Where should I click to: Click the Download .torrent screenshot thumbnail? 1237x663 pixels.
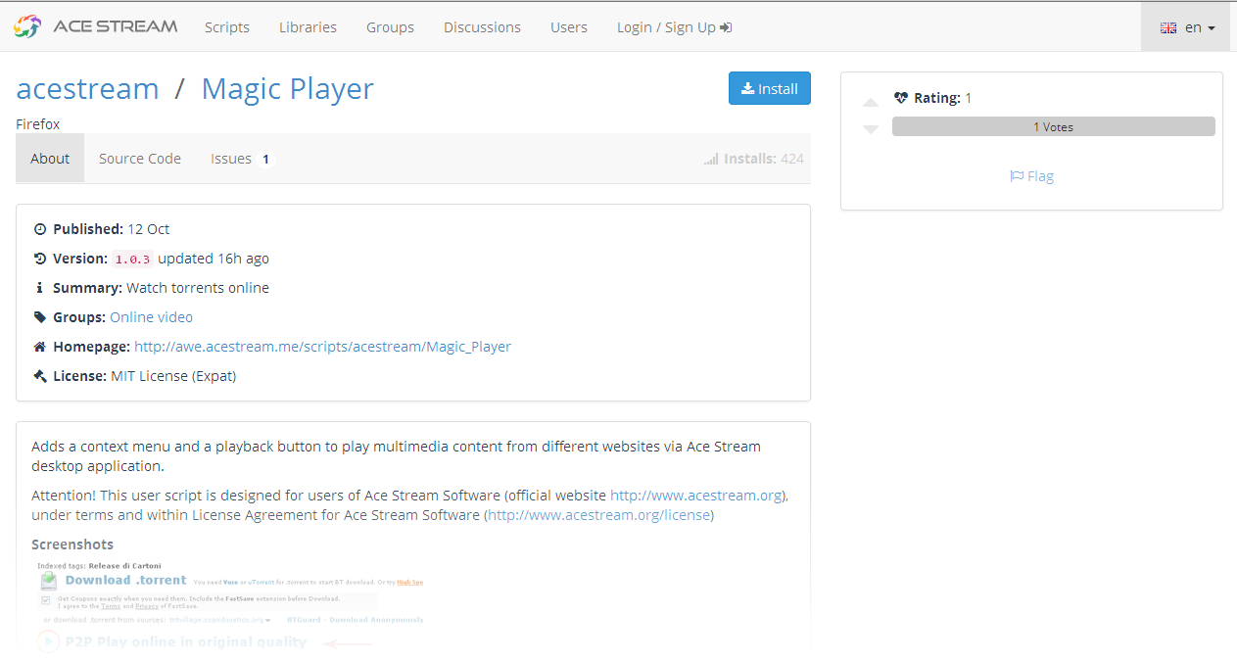coord(230,607)
